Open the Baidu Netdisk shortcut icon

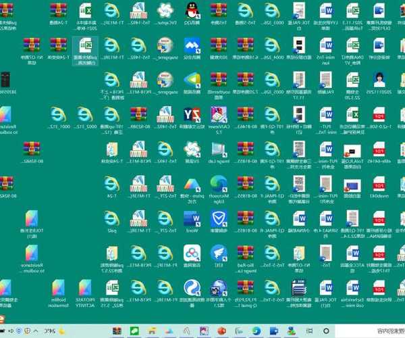coord(193,253)
